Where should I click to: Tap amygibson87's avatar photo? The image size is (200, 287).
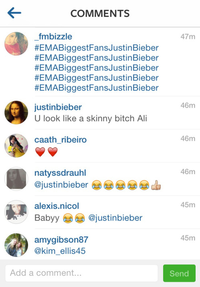click(x=16, y=245)
